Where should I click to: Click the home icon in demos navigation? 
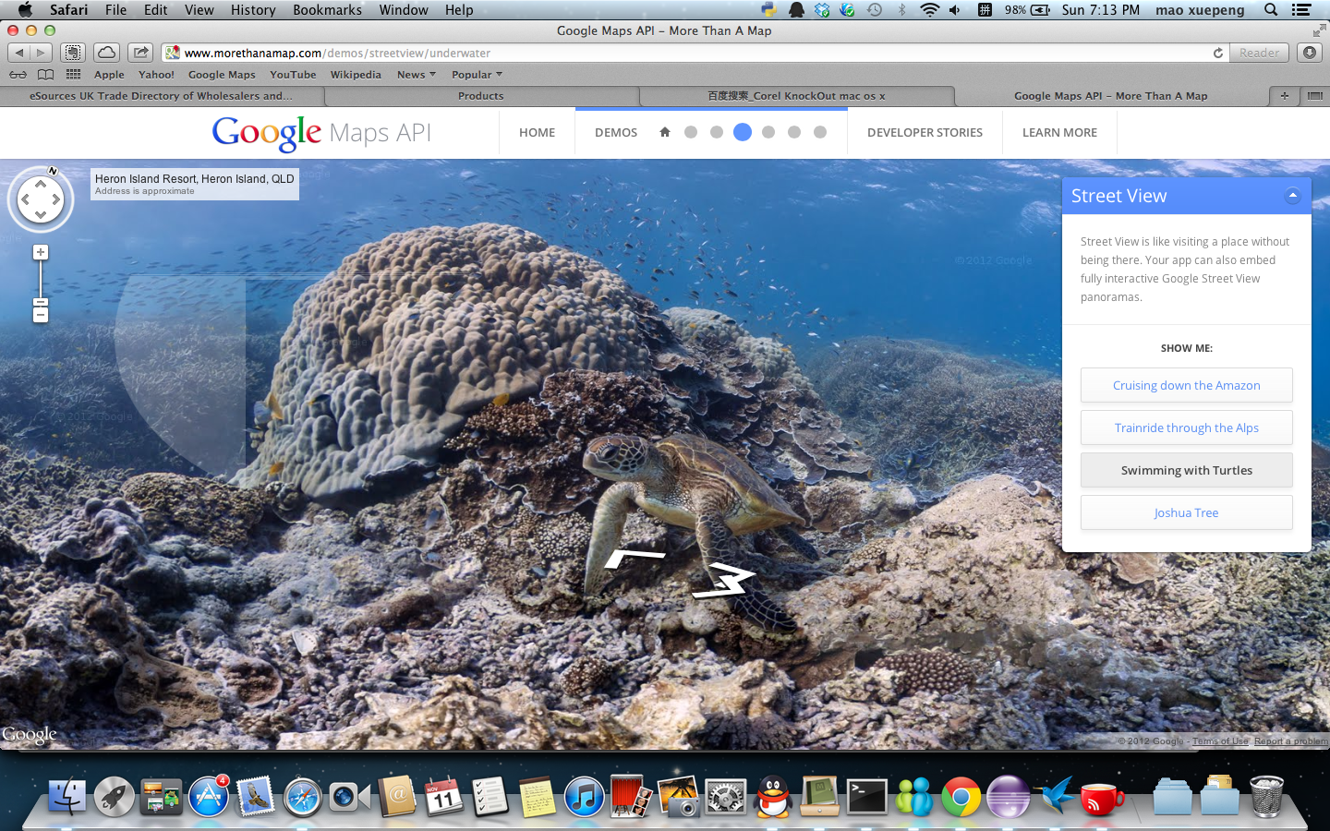pyautogui.click(x=664, y=132)
